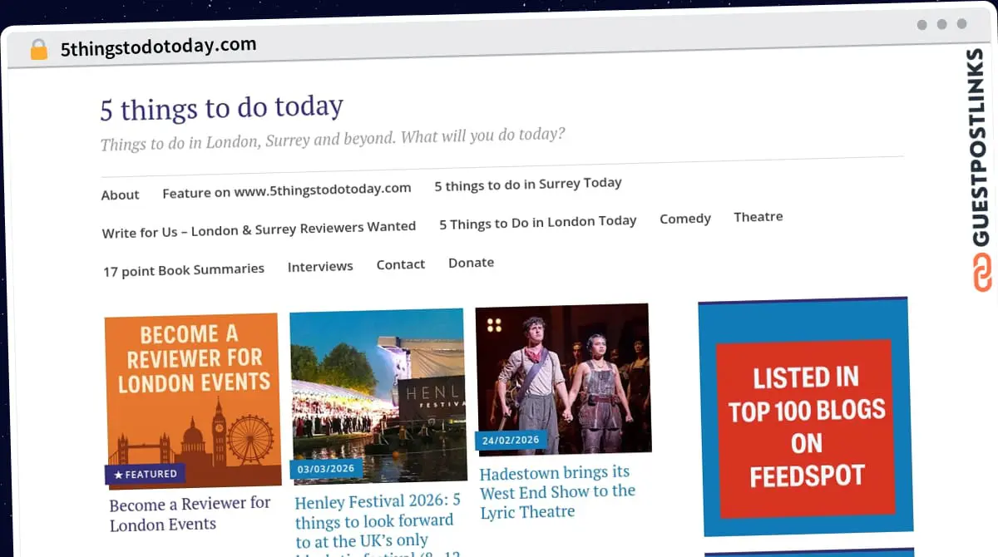The image size is (998, 557).
Task: Click the Donate link
Action: coord(471,262)
